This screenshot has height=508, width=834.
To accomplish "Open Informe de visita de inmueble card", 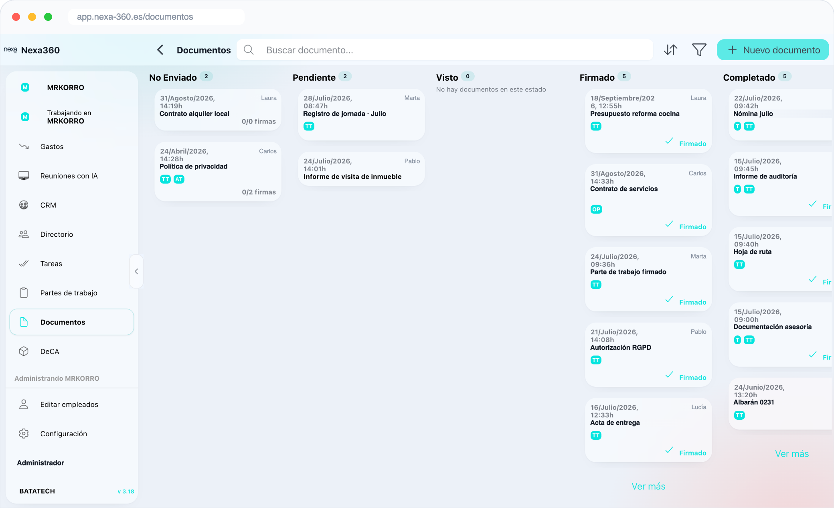I will pos(361,169).
